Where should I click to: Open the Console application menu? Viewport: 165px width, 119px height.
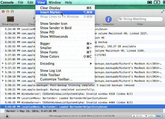[7, 2]
